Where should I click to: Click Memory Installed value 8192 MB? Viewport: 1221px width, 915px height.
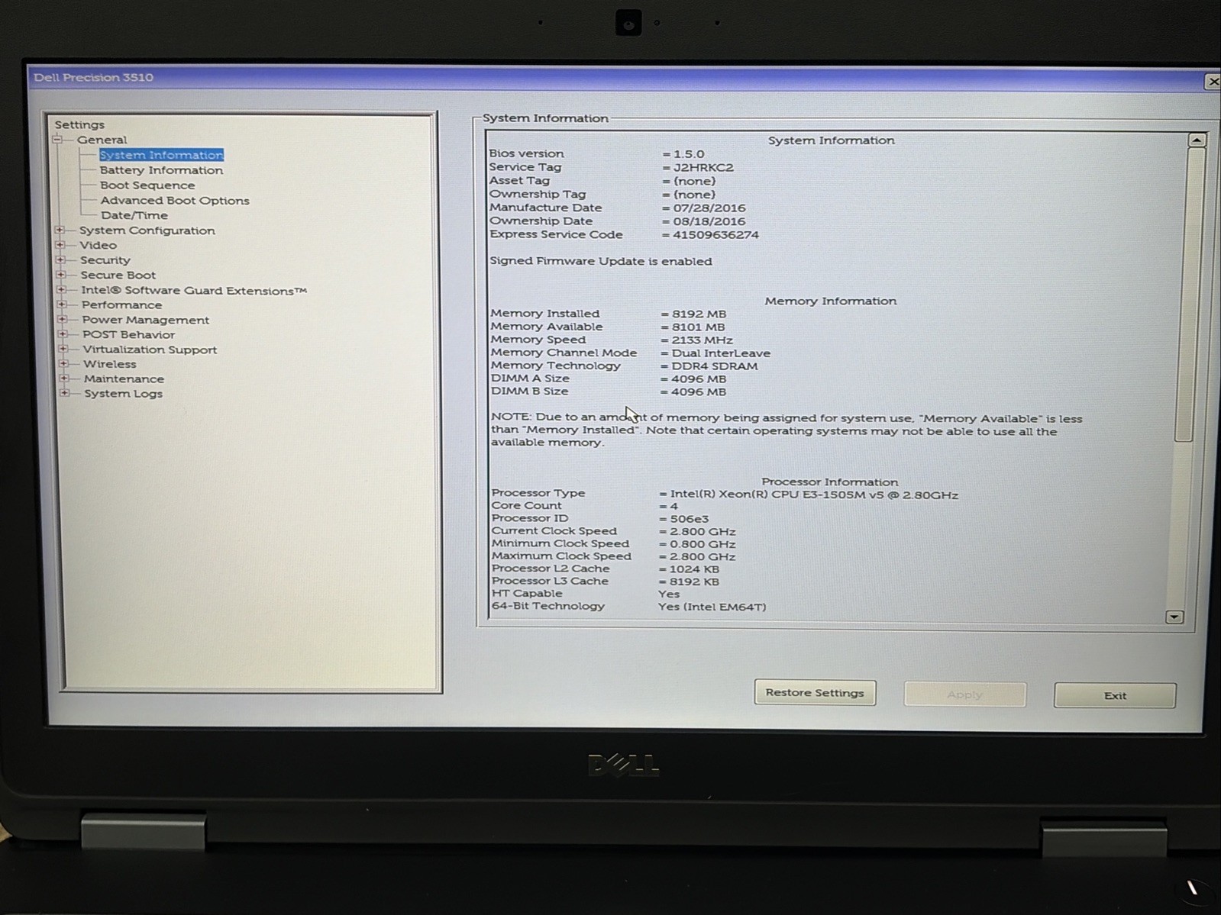coord(699,314)
